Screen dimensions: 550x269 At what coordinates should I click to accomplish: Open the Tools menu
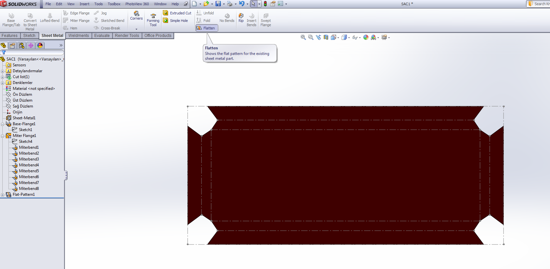(98, 4)
